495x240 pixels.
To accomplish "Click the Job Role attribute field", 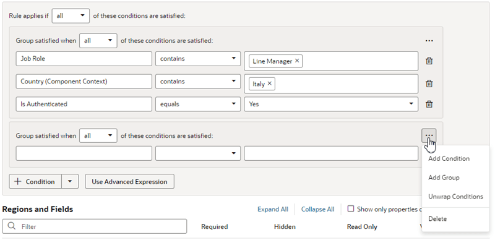I will [84, 59].
